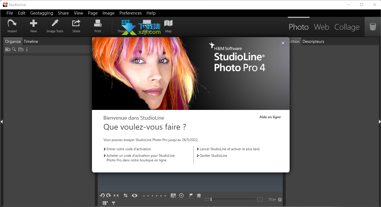Collapse the right panel arrow
This screenshot has height=207, width=381.
click(380, 122)
